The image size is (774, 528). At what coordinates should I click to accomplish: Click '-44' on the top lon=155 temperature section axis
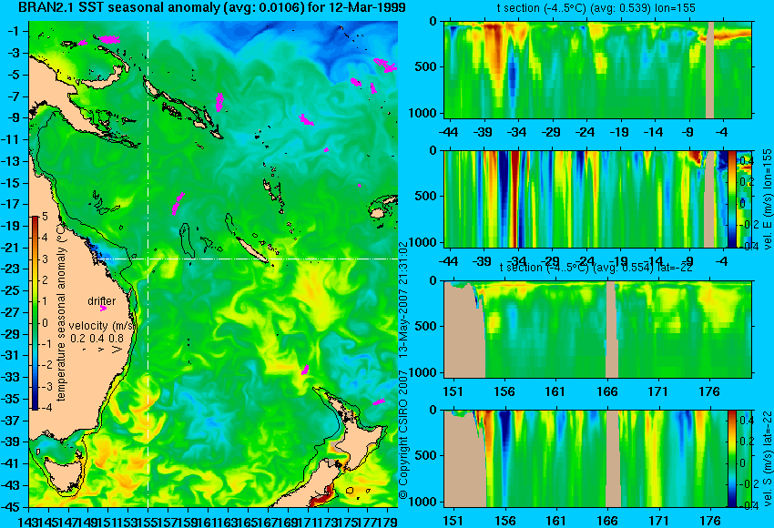(x=449, y=132)
